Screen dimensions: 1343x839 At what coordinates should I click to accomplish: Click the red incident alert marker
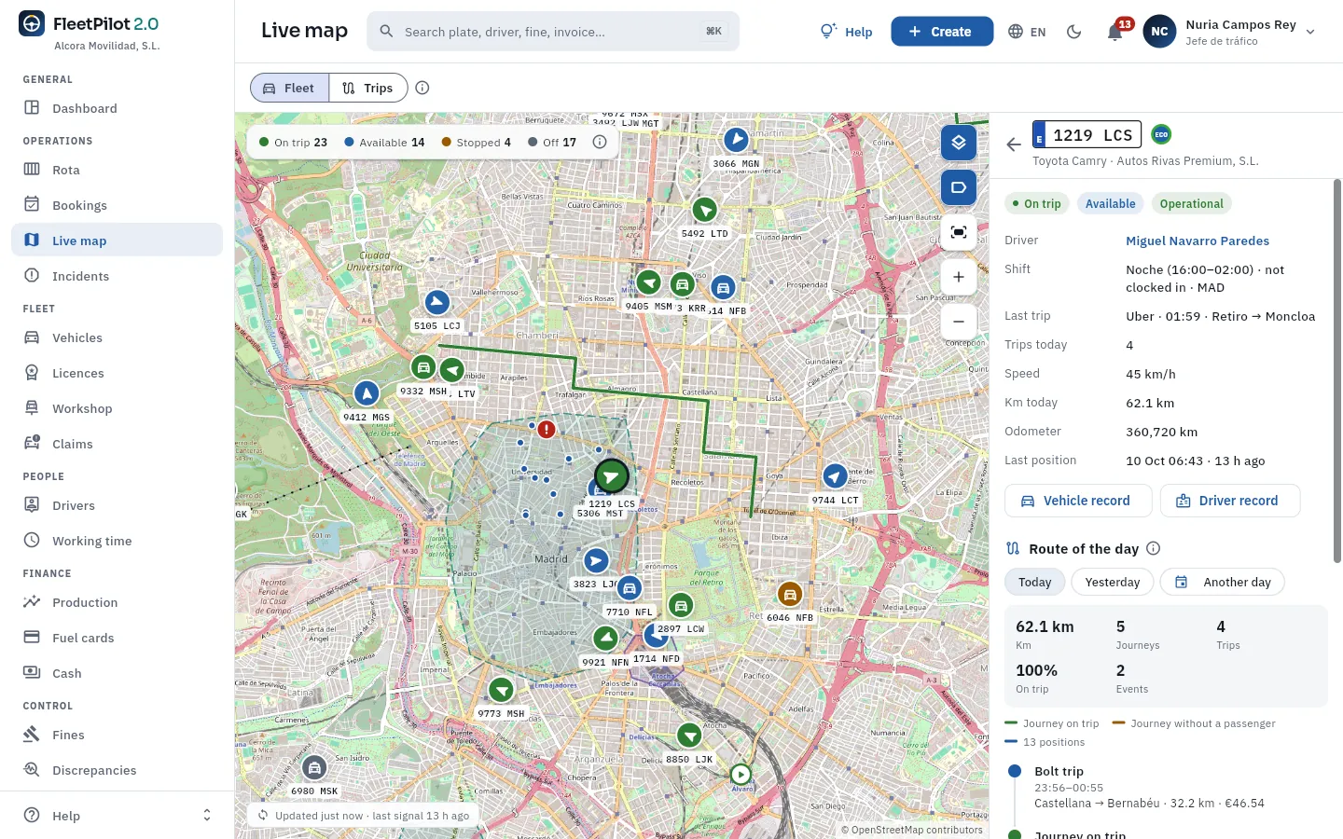tap(547, 429)
